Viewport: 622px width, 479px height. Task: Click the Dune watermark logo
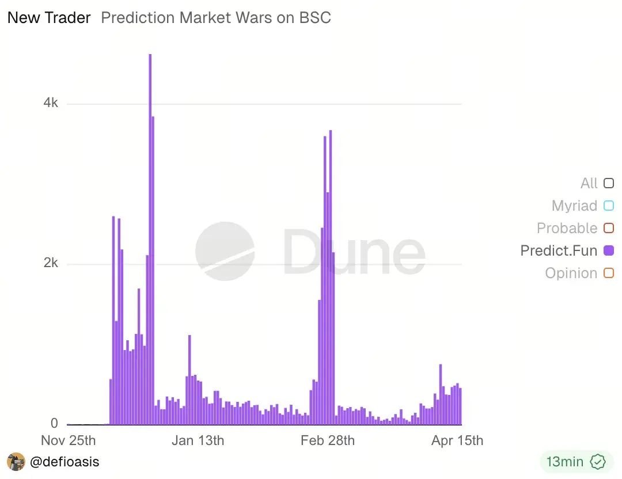311,252
